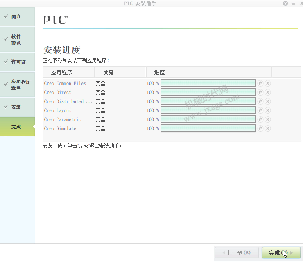Click the Creo Simulate progress bar

coord(208,128)
